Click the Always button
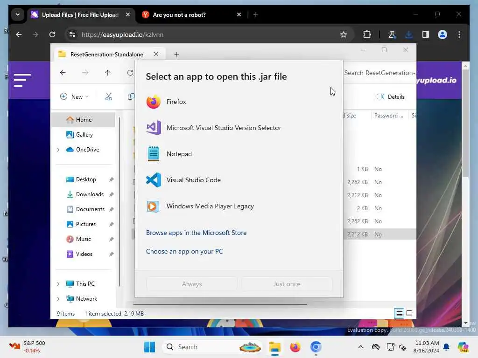Screen dimensions: 478x358 (x=192, y=284)
